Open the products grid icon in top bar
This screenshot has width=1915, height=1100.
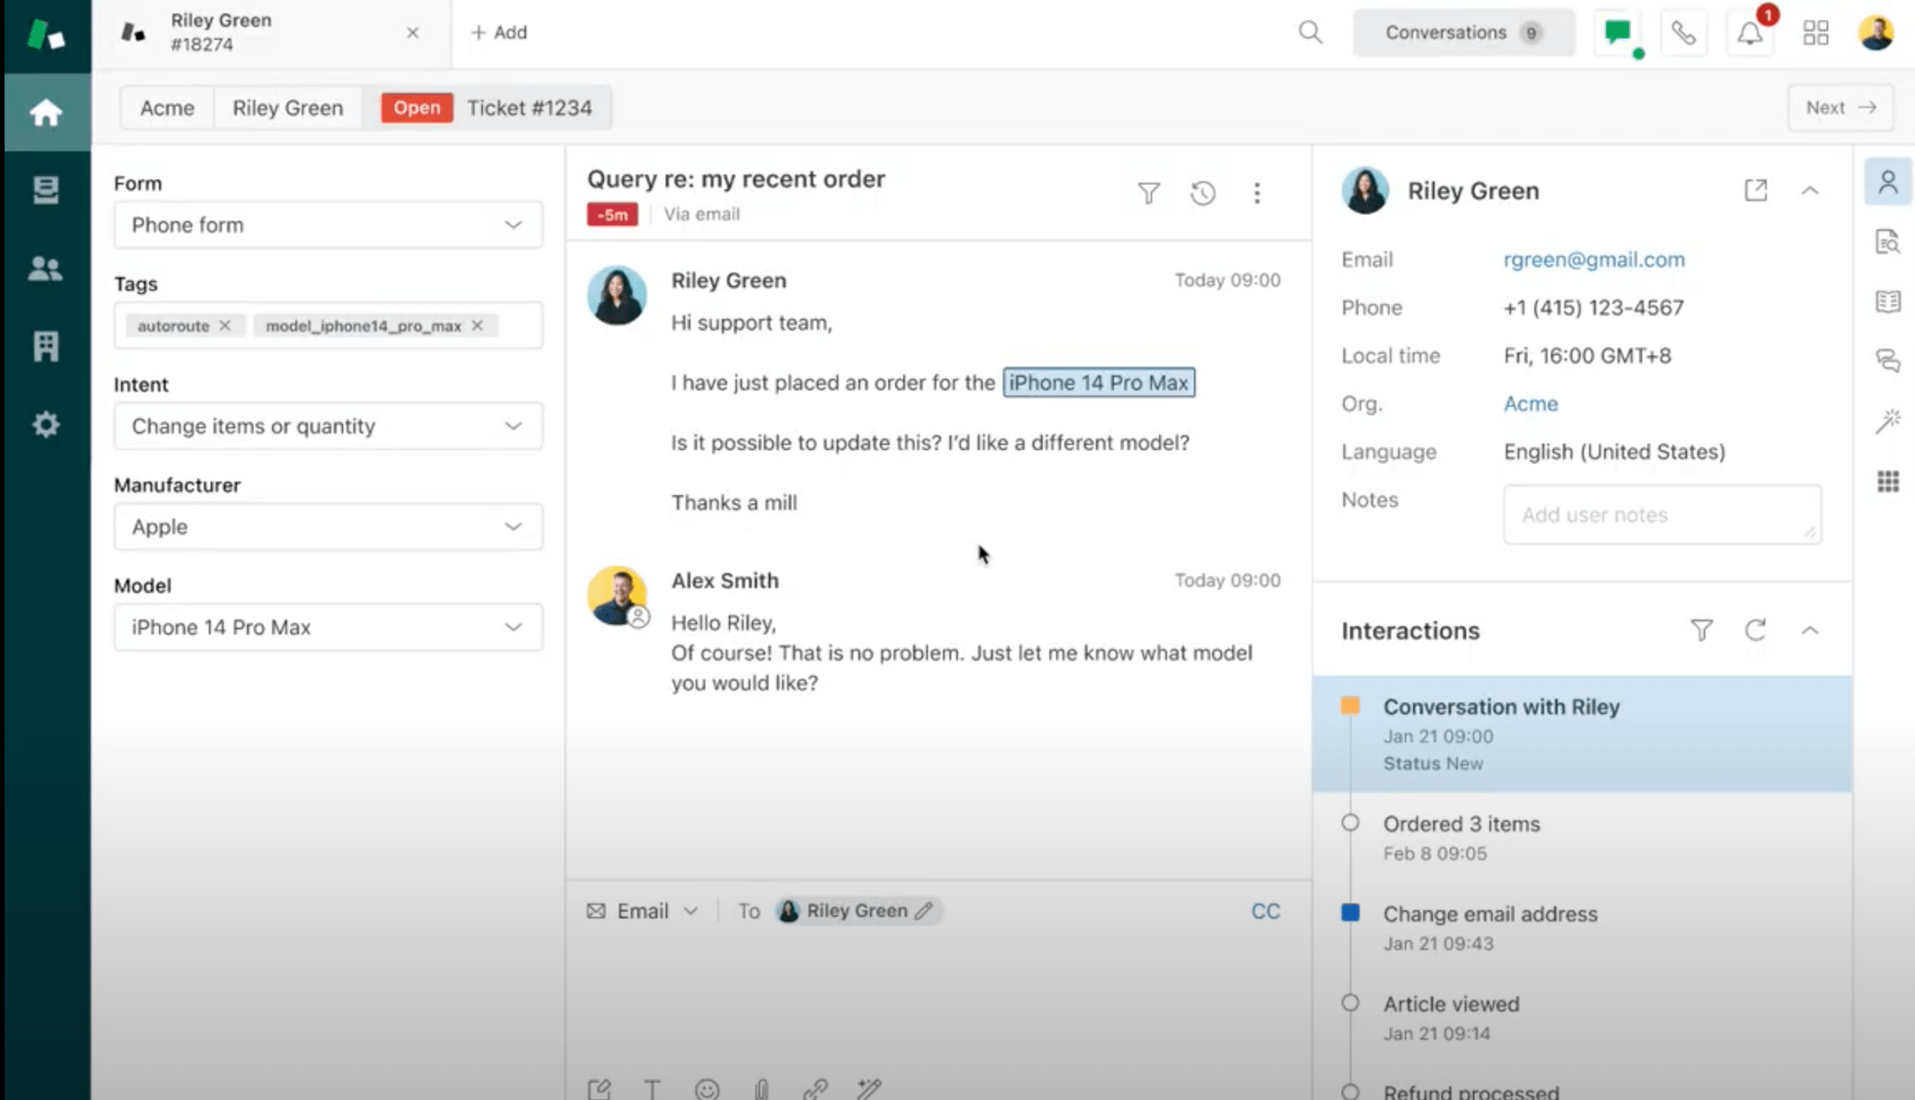pyautogui.click(x=1816, y=33)
